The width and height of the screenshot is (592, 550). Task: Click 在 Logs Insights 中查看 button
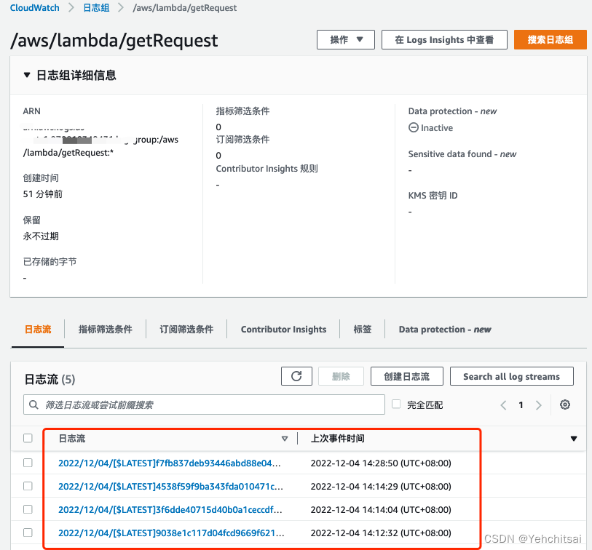[444, 39]
